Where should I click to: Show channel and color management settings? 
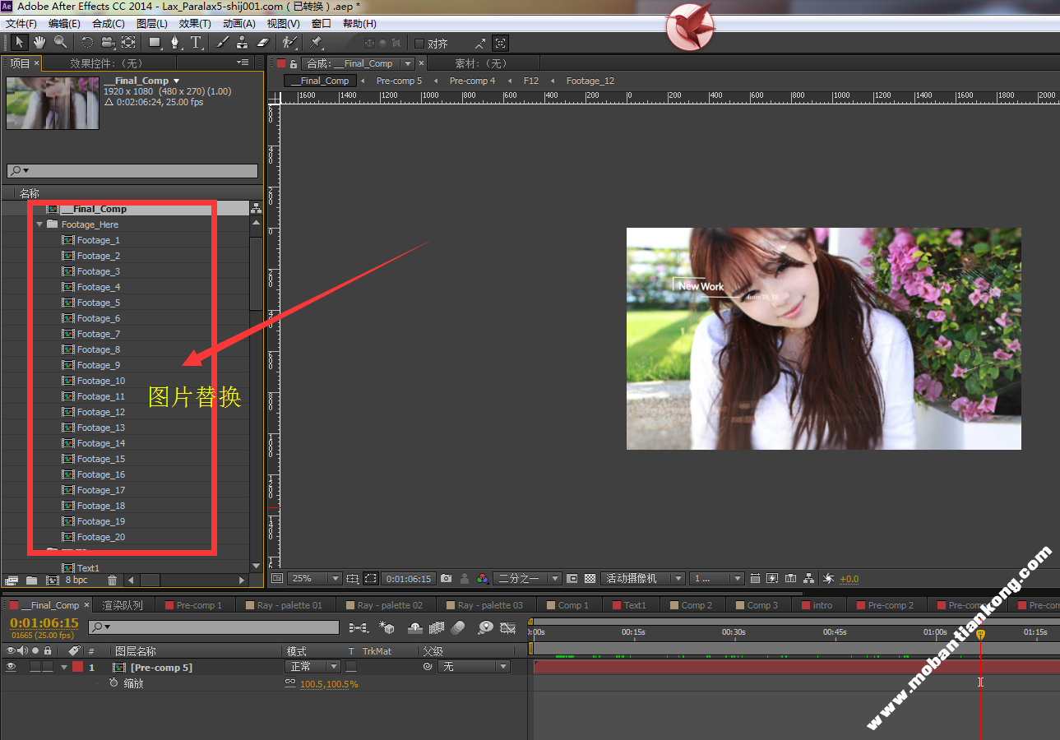(483, 579)
